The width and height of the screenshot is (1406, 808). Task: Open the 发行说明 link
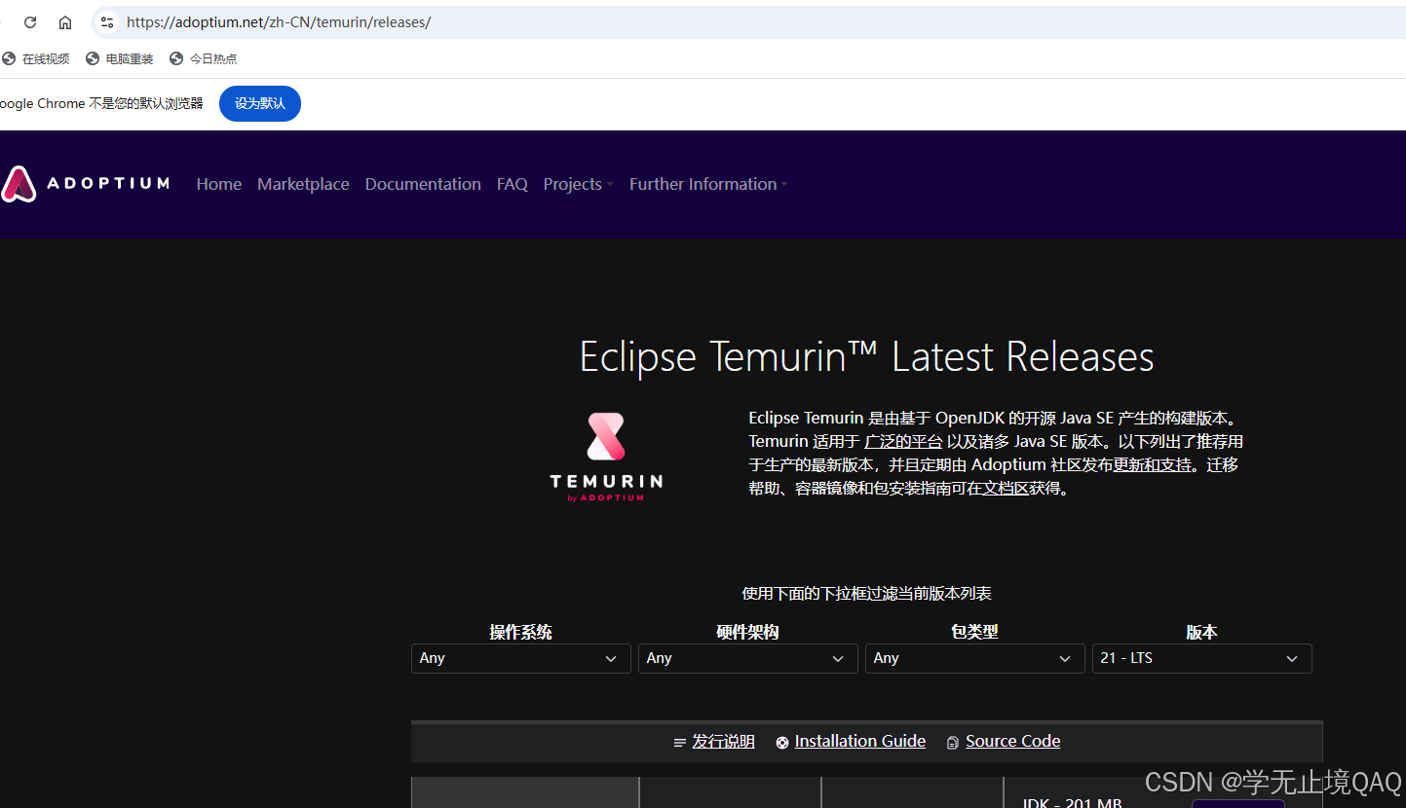(723, 742)
